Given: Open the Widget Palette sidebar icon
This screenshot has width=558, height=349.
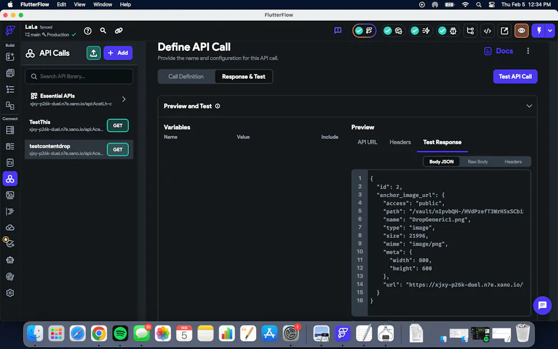Looking at the screenshot, I should 10,56.
